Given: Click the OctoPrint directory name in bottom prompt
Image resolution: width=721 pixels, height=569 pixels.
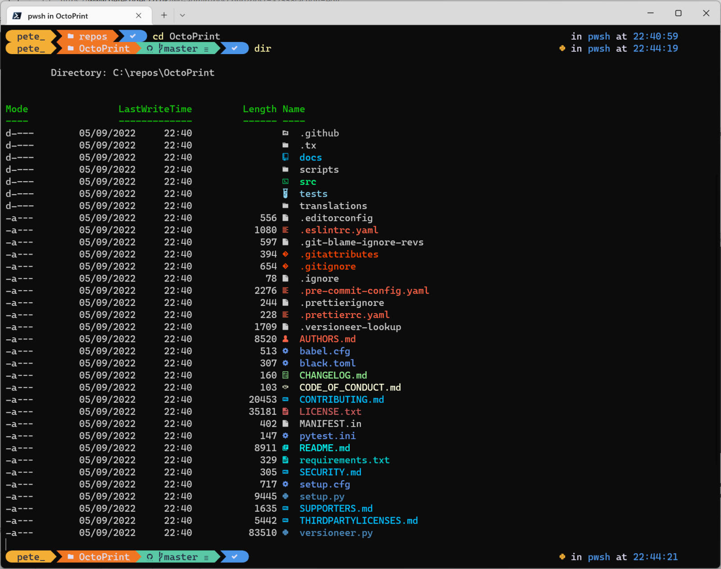Looking at the screenshot, I should (x=104, y=557).
